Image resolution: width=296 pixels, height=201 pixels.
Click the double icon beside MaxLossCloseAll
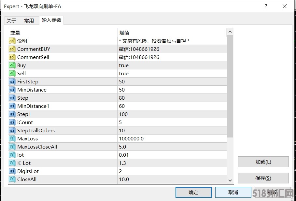[x=12, y=147]
